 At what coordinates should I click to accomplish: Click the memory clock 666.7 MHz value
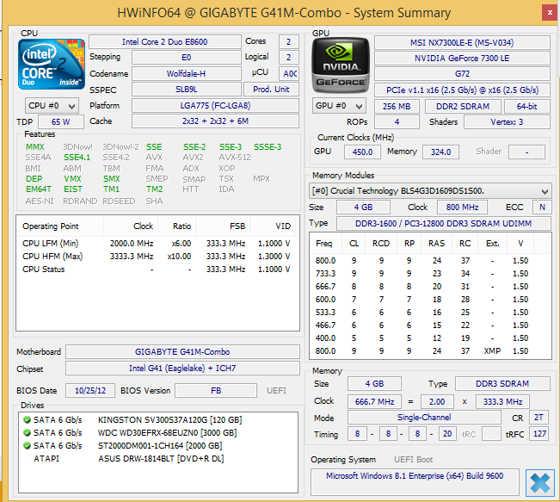click(x=375, y=402)
